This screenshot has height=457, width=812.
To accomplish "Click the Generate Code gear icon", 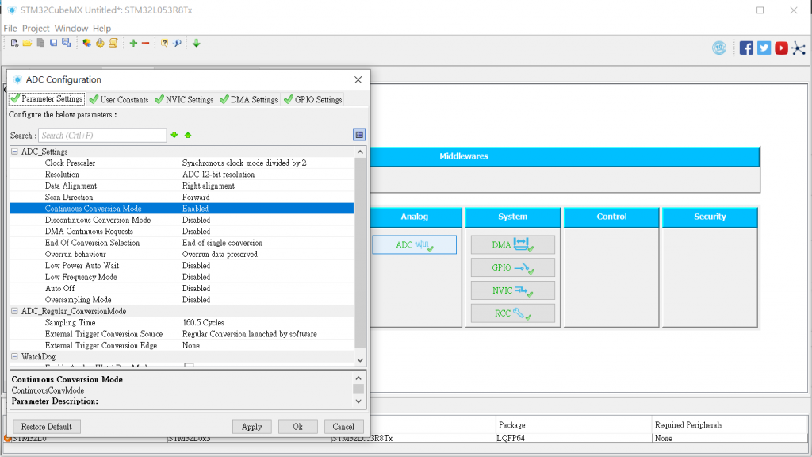I will coord(100,44).
